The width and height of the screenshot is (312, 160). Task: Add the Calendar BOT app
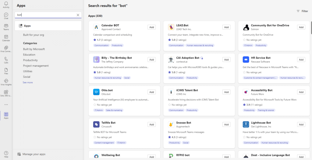coord(151,27)
